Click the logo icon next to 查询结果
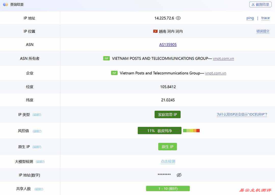The image size is (275, 195). (x=5, y=4)
